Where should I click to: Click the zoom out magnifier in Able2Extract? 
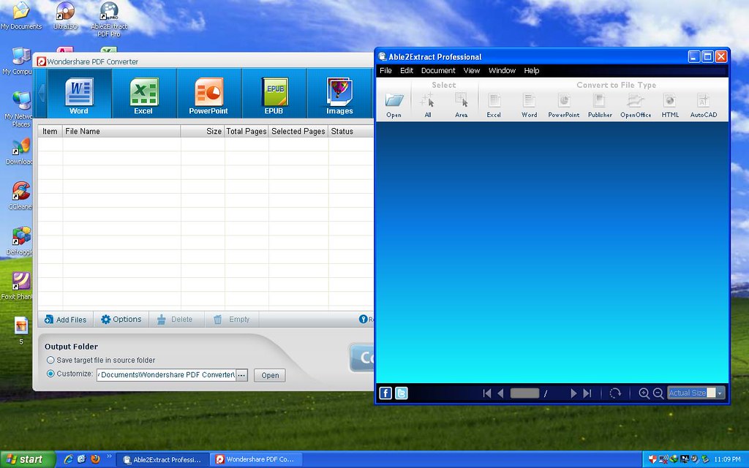click(x=658, y=393)
